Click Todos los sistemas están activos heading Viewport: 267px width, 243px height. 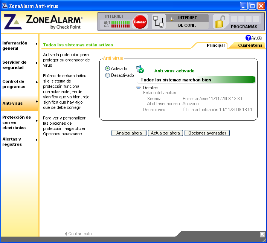78,45
